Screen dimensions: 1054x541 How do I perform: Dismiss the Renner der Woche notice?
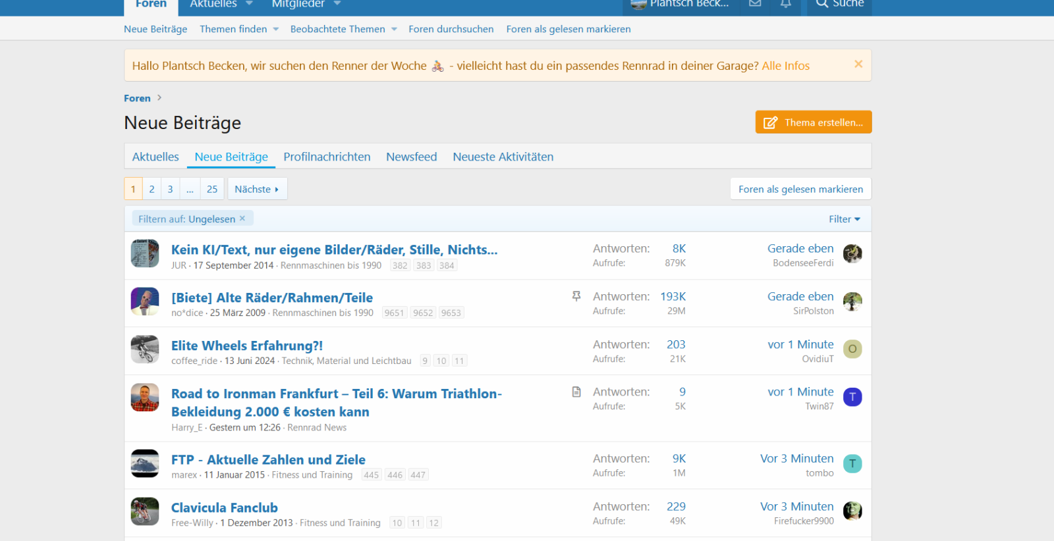tap(858, 64)
